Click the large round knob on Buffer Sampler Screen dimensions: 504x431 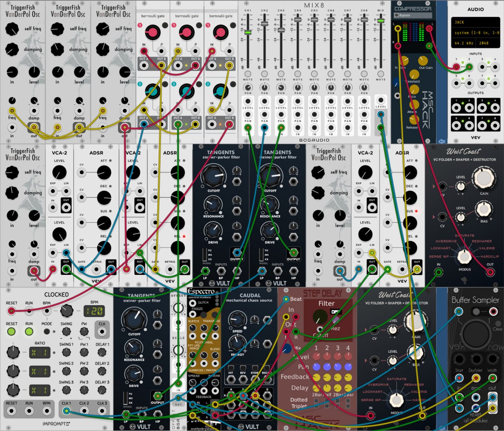tap(476, 334)
